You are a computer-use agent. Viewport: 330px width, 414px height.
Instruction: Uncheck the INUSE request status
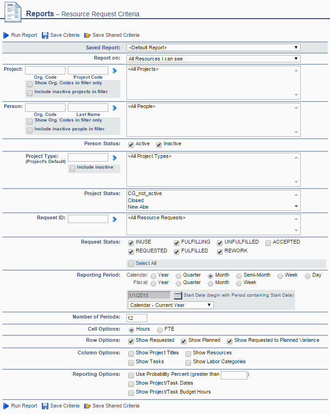131,243
